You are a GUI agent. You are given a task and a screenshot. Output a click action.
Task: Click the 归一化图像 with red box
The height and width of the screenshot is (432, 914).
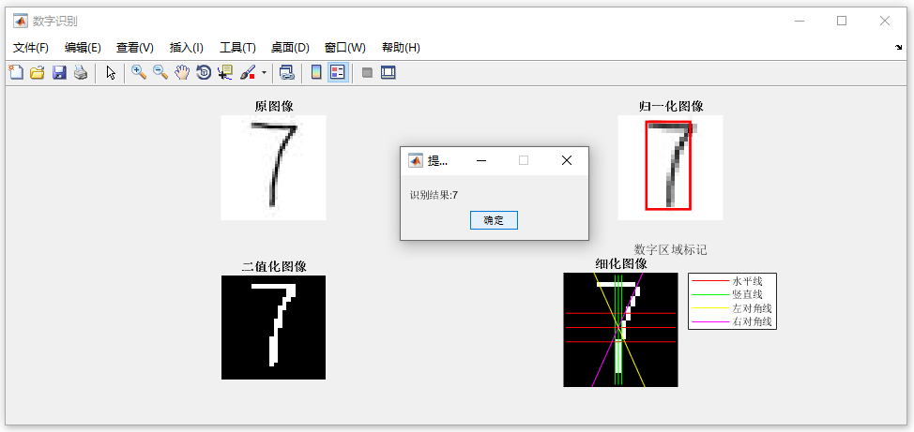(x=670, y=168)
